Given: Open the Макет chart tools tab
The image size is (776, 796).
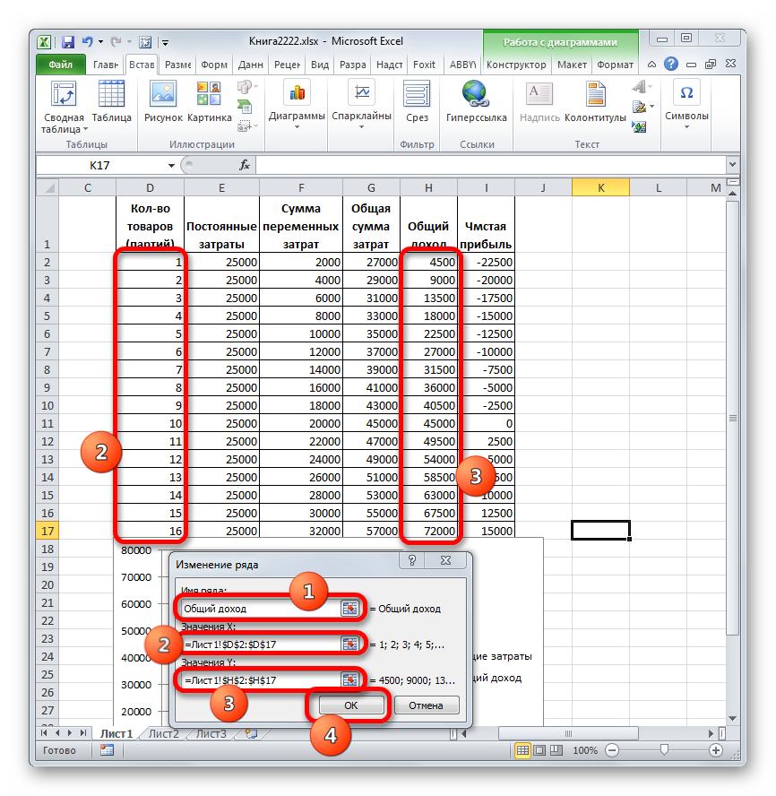Looking at the screenshot, I should pos(572,65).
